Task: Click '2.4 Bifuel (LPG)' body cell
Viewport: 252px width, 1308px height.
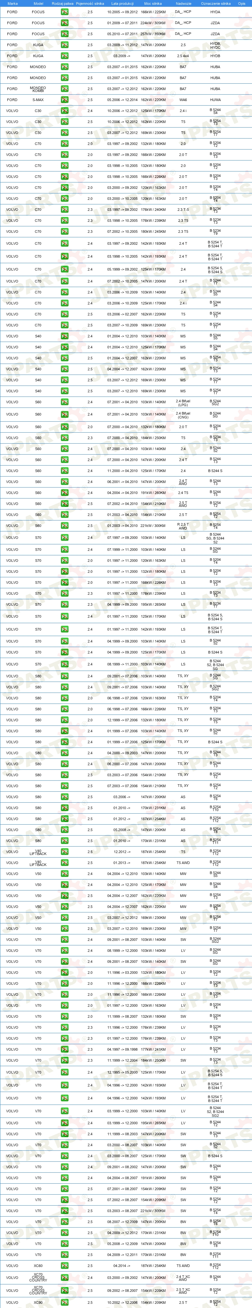Action: point(183,403)
